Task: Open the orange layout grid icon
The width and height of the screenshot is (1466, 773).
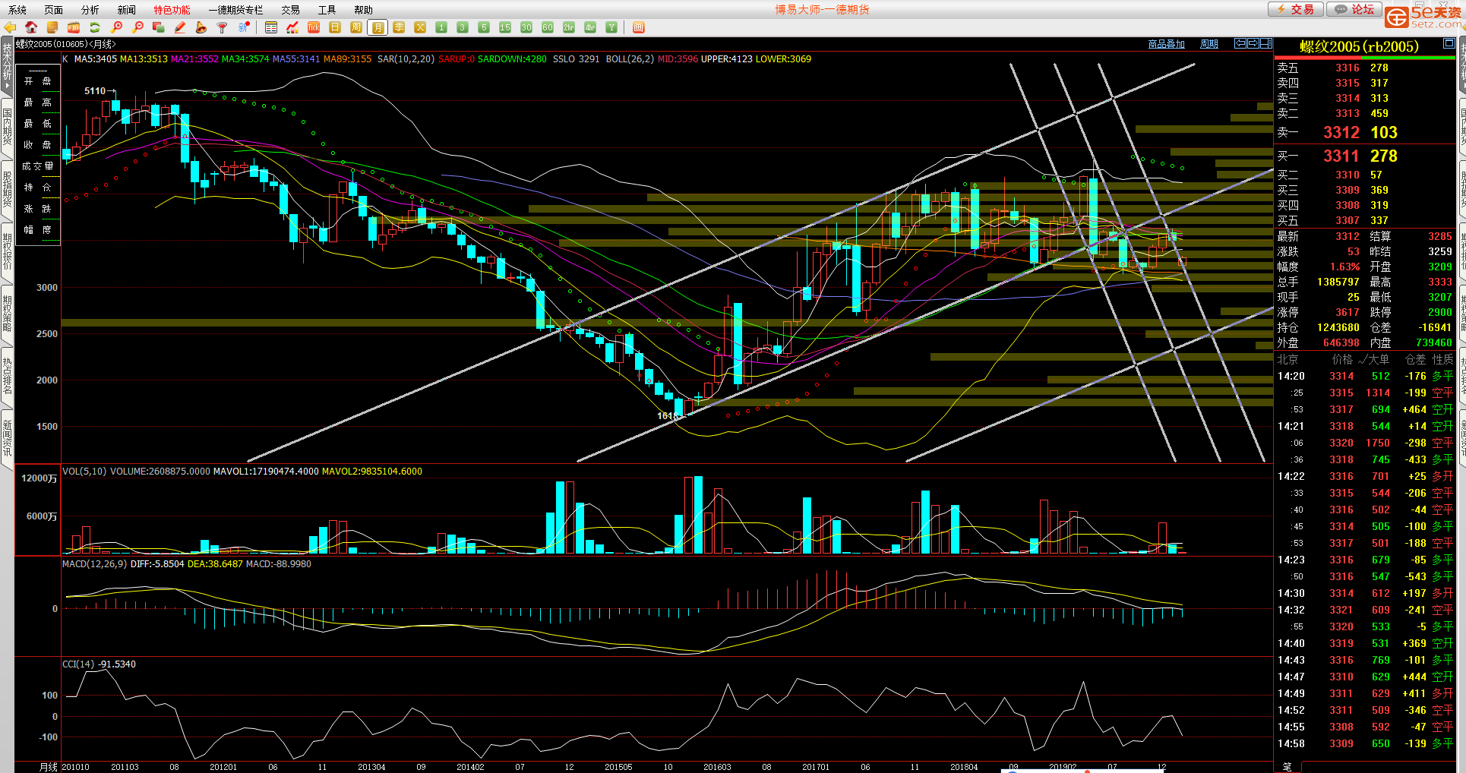Action: [639, 27]
